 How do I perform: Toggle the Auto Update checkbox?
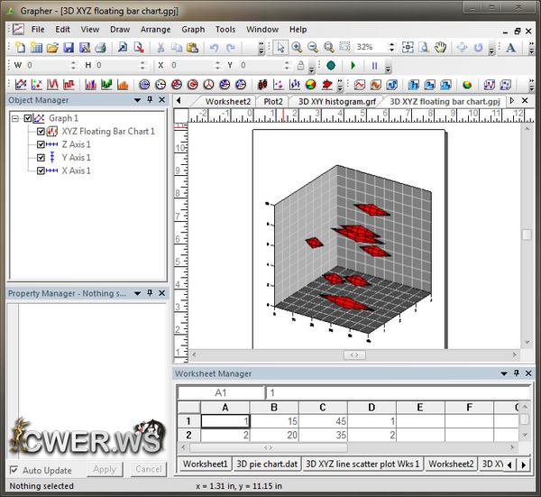(14, 470)
